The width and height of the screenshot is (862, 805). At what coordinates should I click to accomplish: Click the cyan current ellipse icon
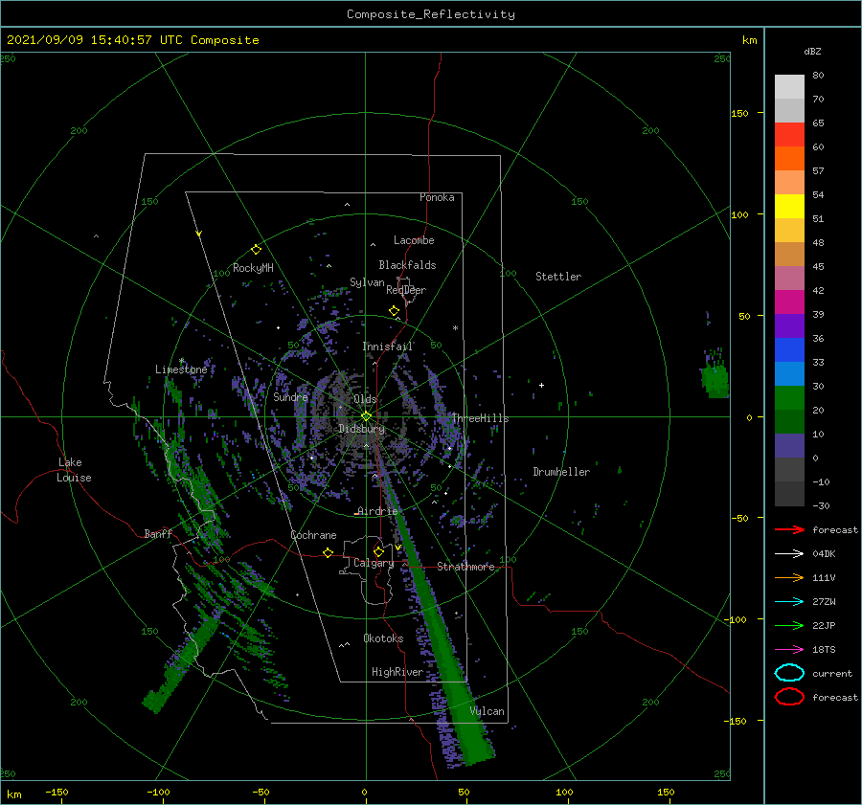[x=789, y=673]
